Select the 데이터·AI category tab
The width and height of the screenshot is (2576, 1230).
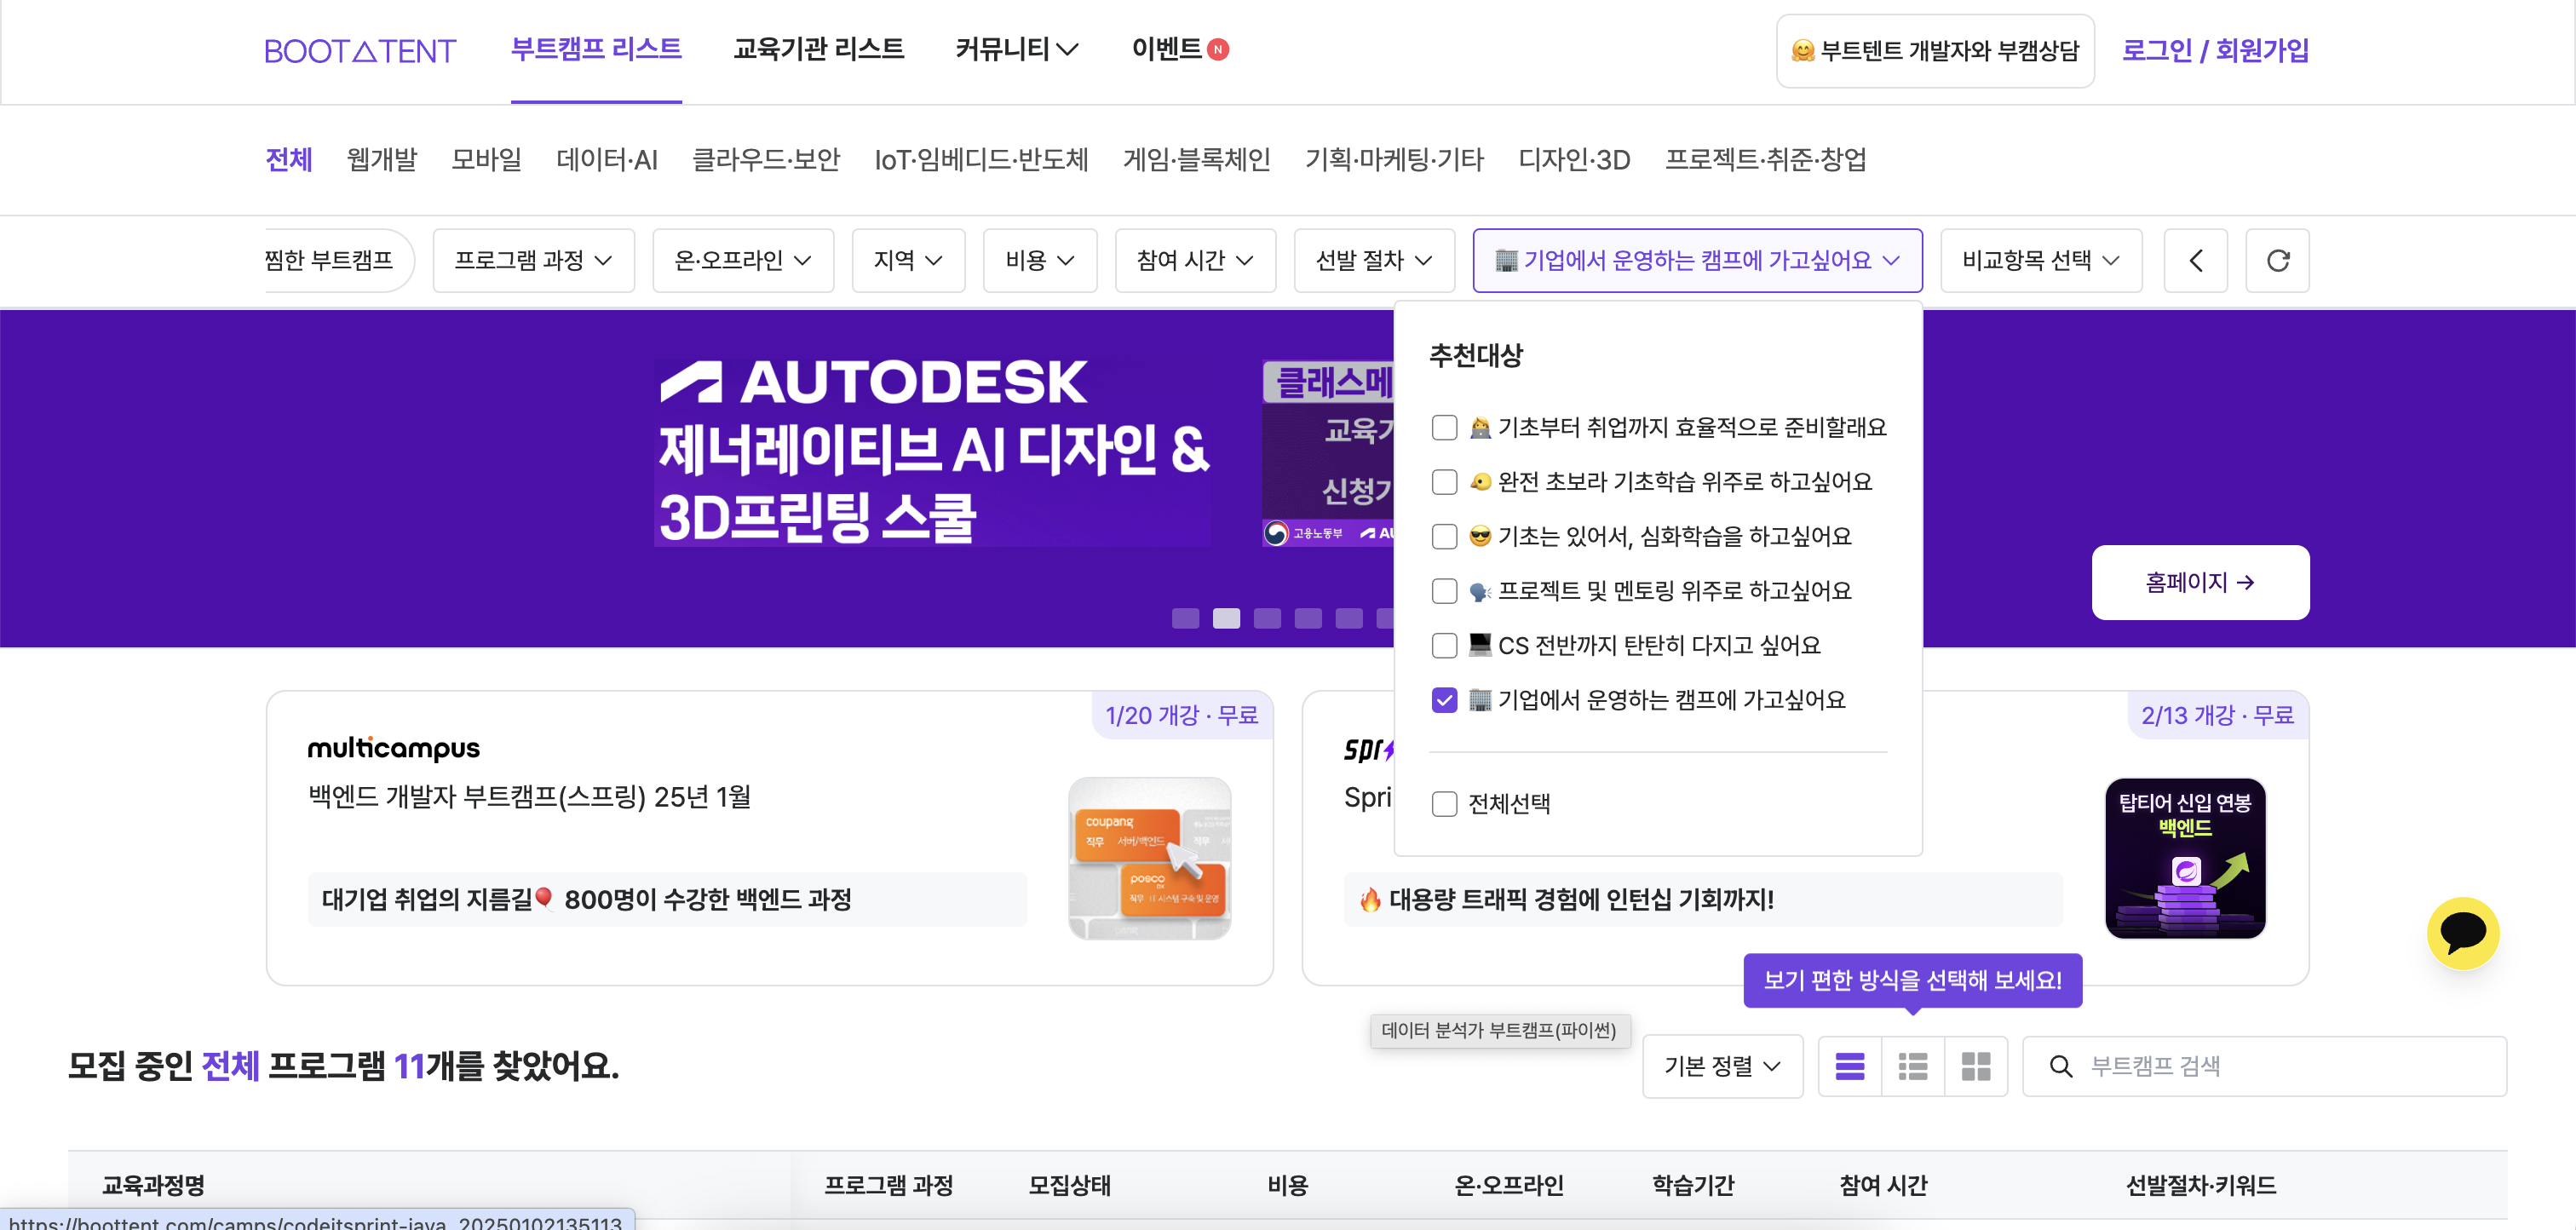606,160
